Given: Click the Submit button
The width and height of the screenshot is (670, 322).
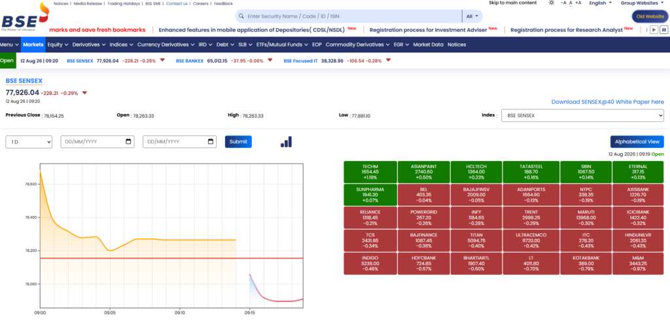Looking at the screenshot, I should 238,141.
